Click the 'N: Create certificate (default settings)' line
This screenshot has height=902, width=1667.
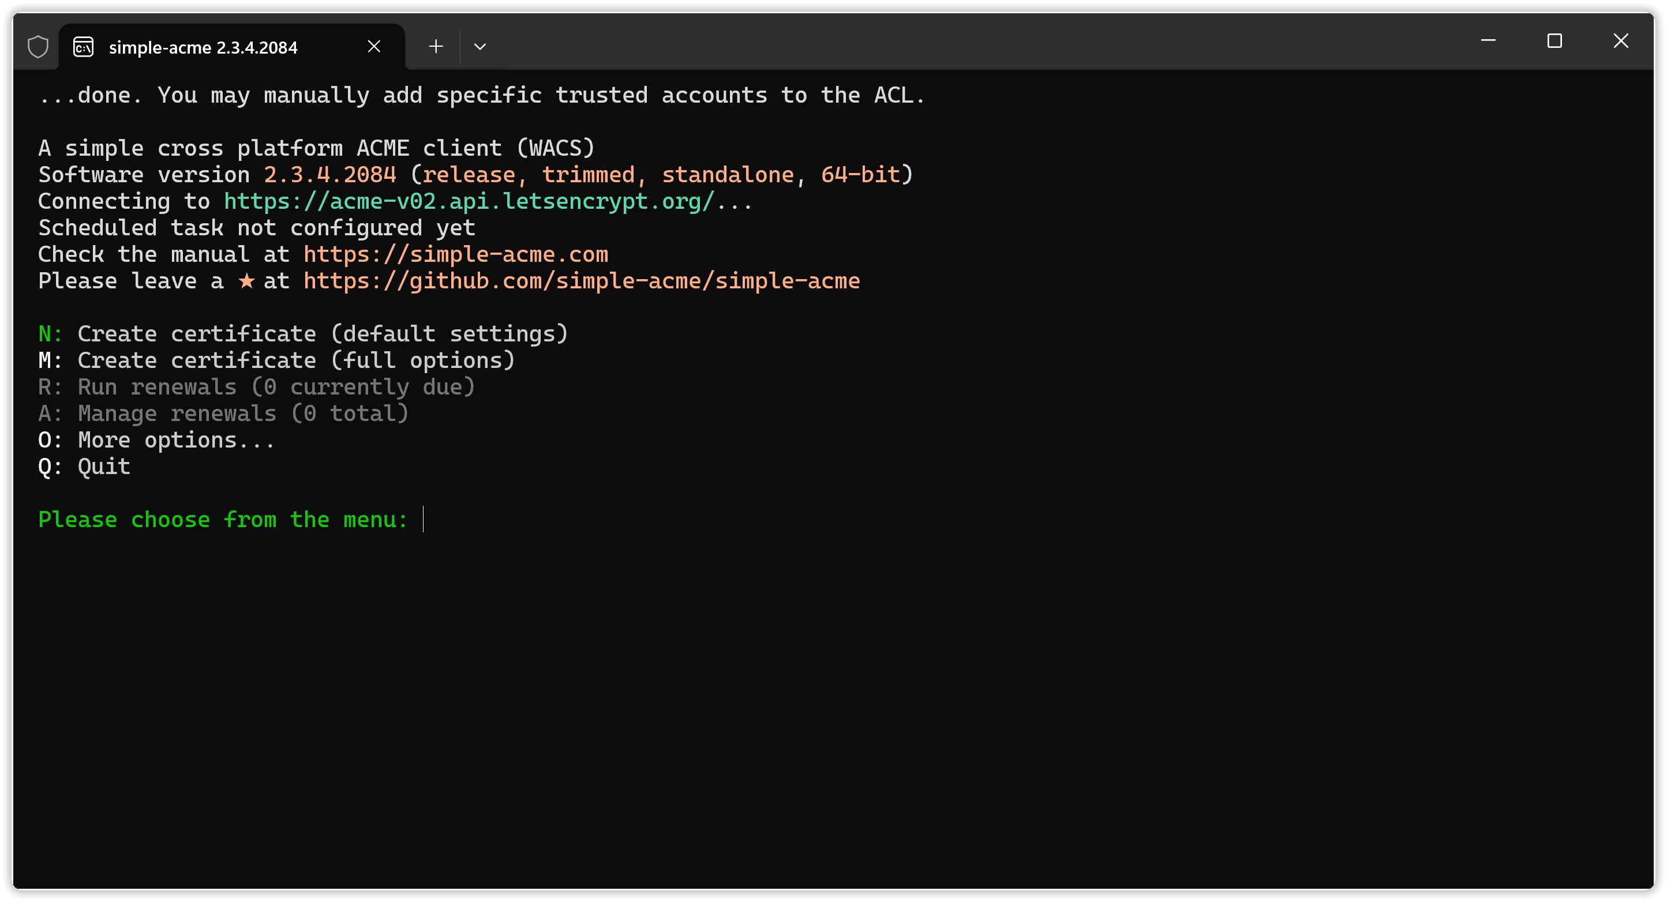(x=303, y=335)
